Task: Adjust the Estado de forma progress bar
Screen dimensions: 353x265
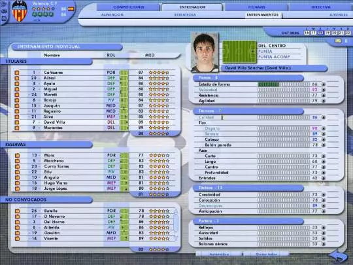Action: tap(284, 84)
